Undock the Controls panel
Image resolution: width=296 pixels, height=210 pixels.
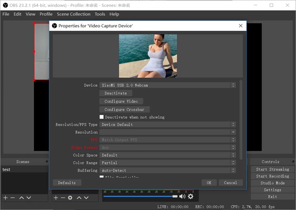pyautogui.click(x=293, y=162)
